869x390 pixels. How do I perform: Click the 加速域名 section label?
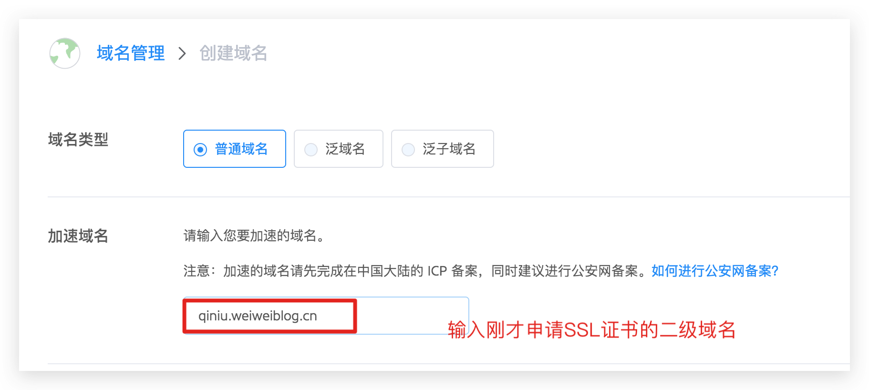(78, 236)
